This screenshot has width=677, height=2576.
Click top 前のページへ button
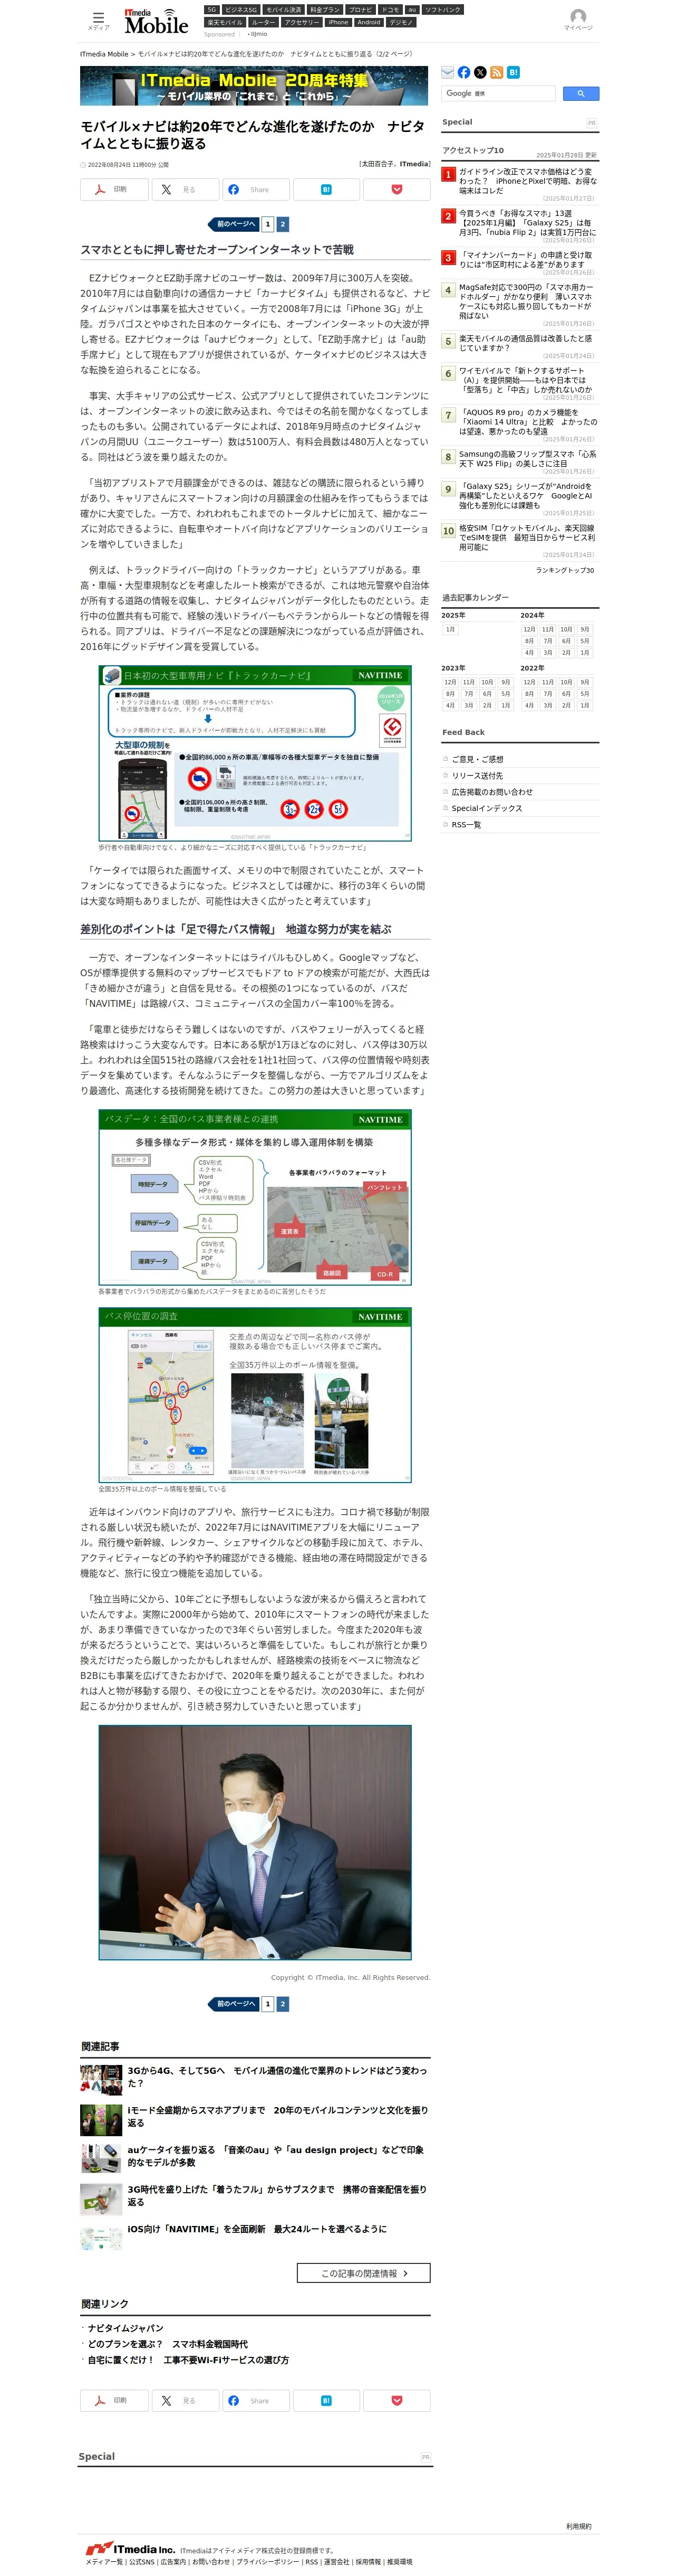point(234,224)
